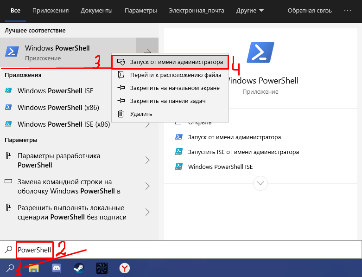Click the PowerShell icon beside right-pane Запуск от имени администратора

click(x=179, y=137)
